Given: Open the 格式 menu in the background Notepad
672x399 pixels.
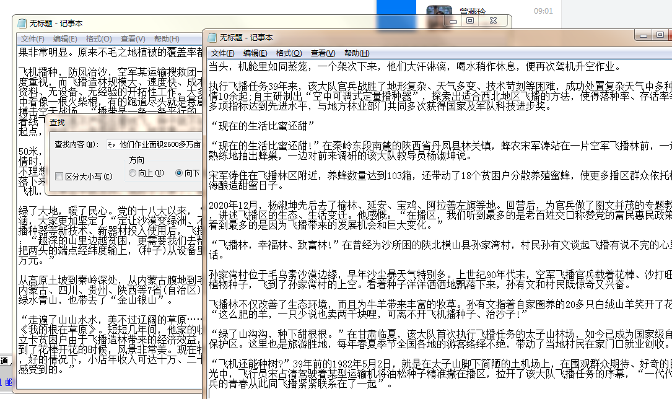Looking at the screenshot, I should click(98, 39).
